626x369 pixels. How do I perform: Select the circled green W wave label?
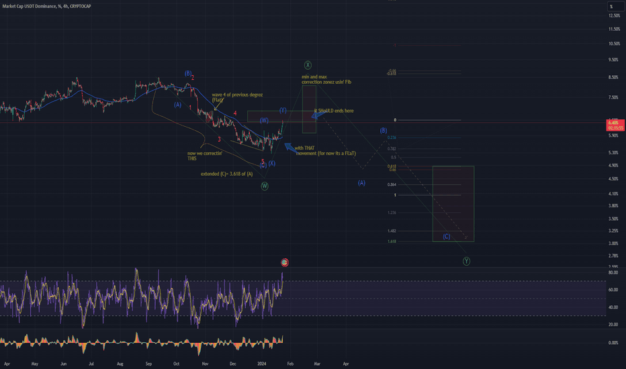point(265,186)
